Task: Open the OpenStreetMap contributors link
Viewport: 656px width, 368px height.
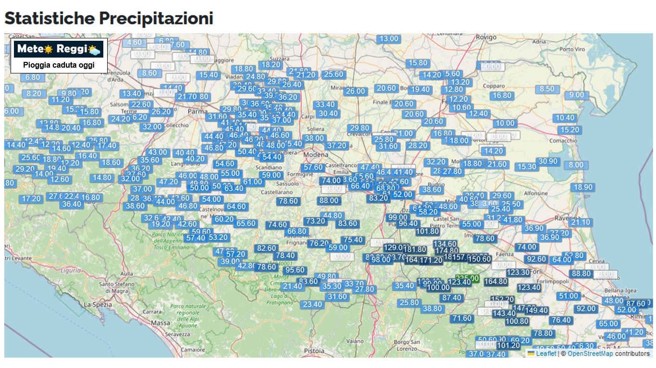Action: click(x=590, y=354)
